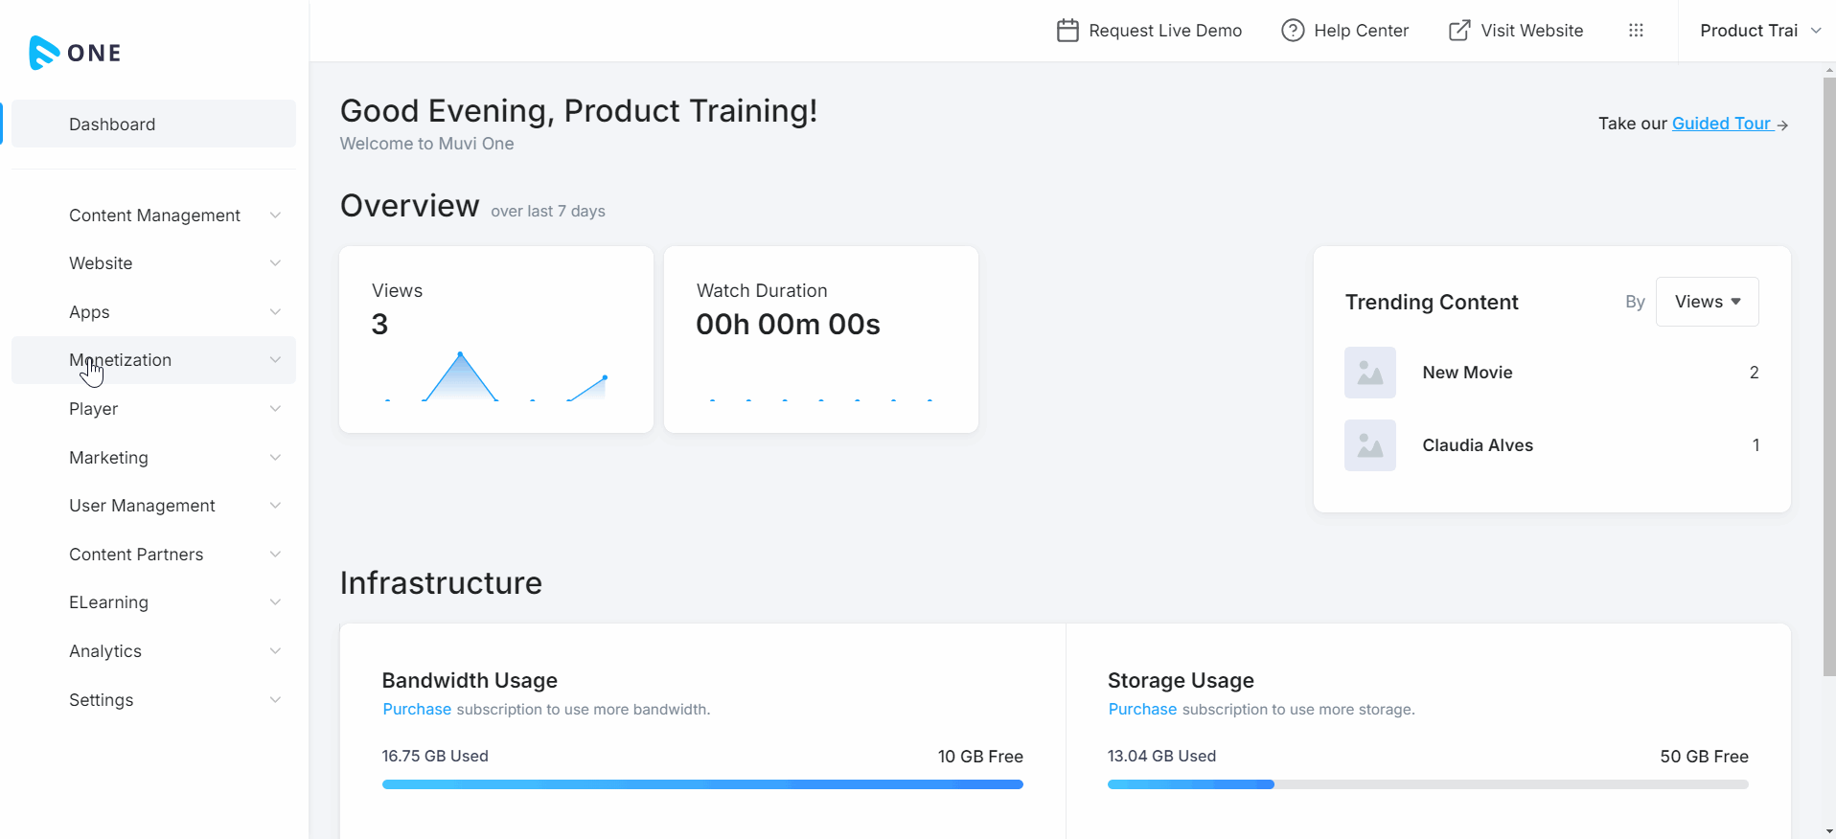Expand the Content Management chevron
The width and height of the screenshot is (1836, 839).
click(x=275, y=215)
